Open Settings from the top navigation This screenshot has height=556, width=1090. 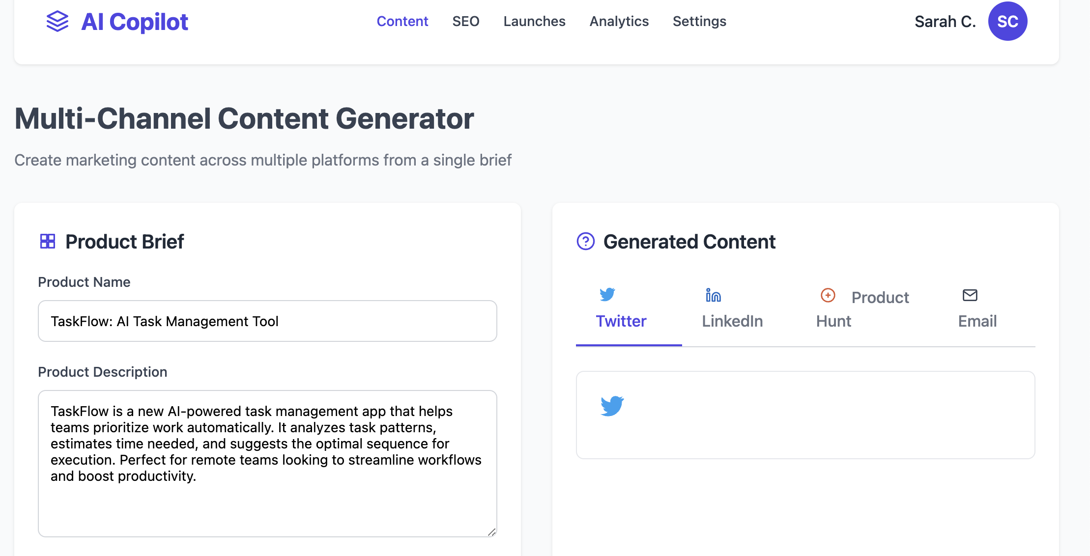pos(699,22)
